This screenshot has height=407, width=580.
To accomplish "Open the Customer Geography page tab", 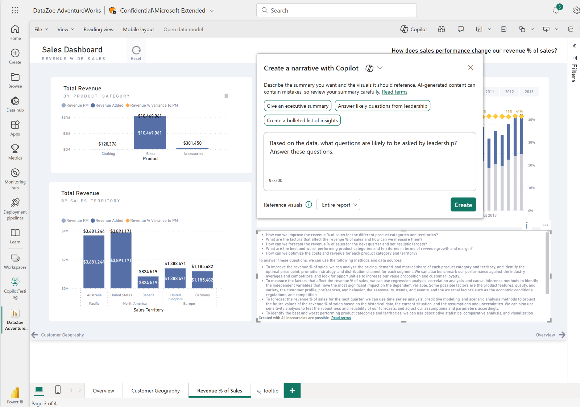I will 156,391.
